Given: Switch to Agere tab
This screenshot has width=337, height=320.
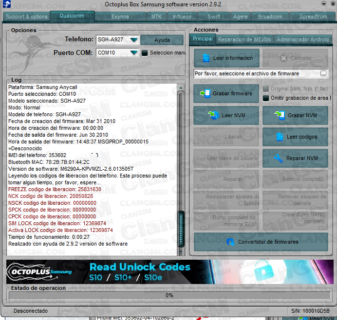Looking at the screenshot, I should [241, 17].
